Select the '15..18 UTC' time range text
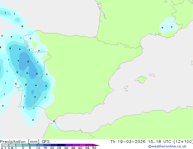Viewport: 193px width, 149px height. 160,142
